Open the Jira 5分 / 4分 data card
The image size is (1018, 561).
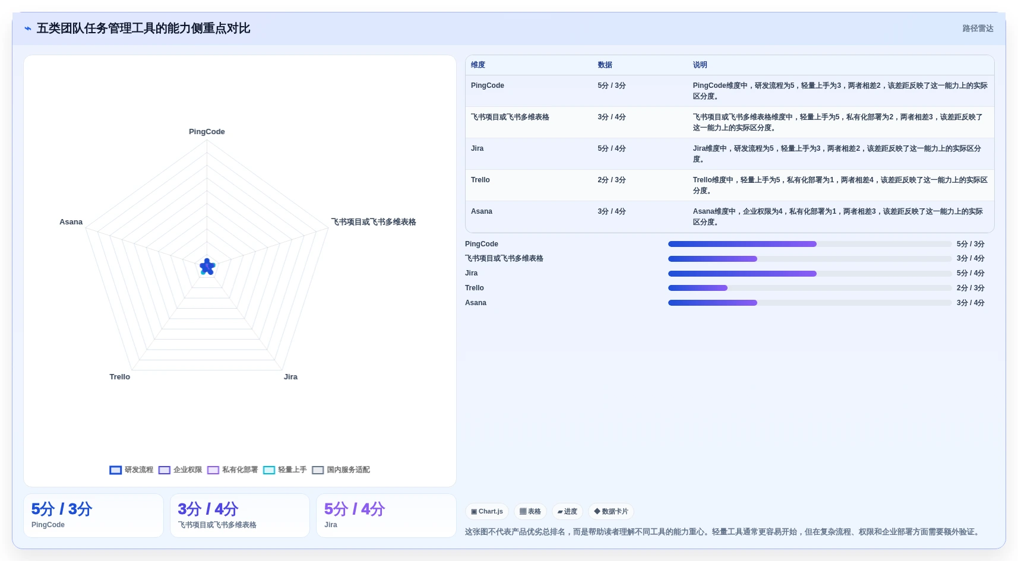pyautogui.click(x=386, y=515)
